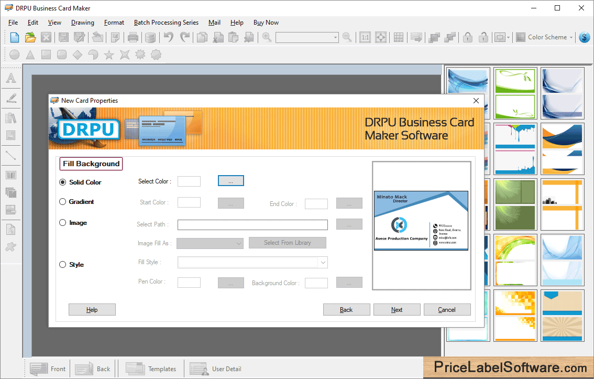594x379 pixels.
Task: Select the green leaf card template thumbnail
Action: 515,93
